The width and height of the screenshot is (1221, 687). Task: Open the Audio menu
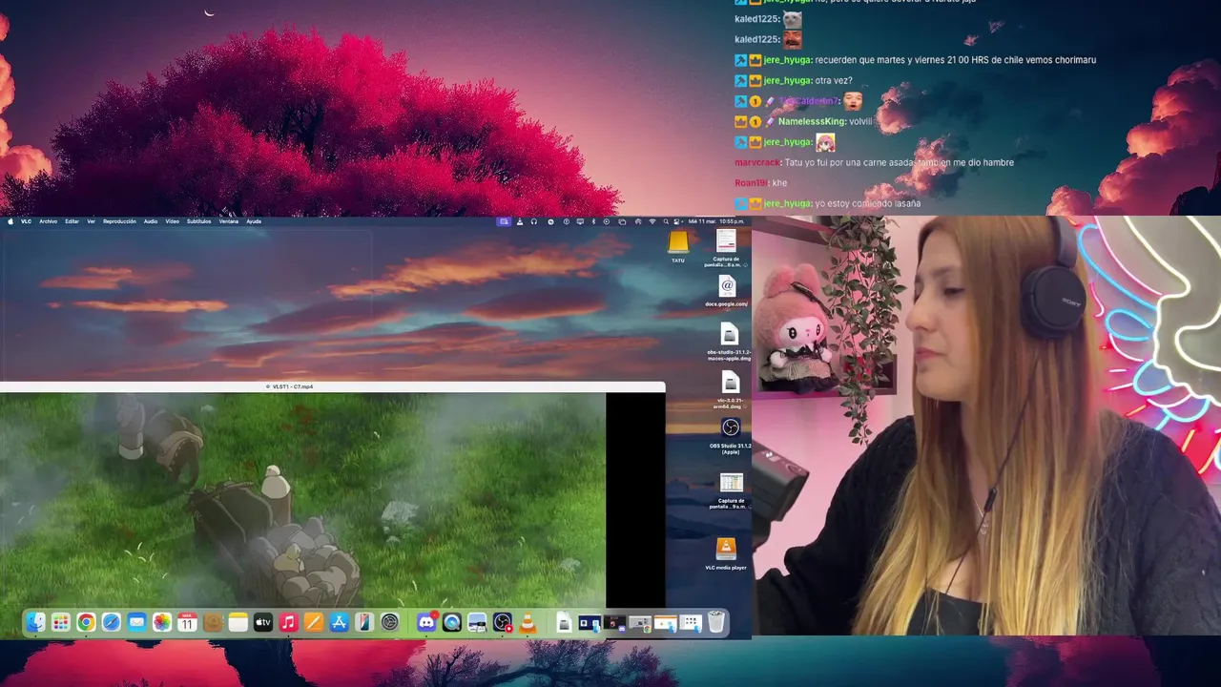point(151,221)
